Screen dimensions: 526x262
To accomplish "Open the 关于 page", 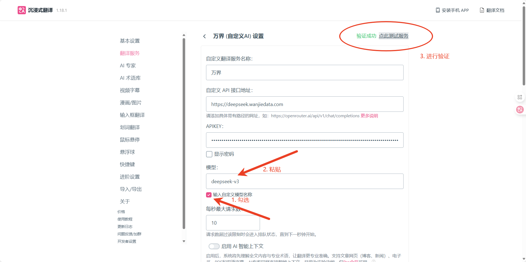I will 125,201.
